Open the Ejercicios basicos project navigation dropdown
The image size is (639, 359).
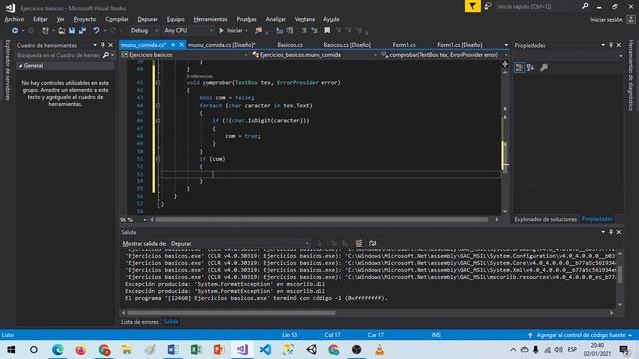tap(185, 55)
